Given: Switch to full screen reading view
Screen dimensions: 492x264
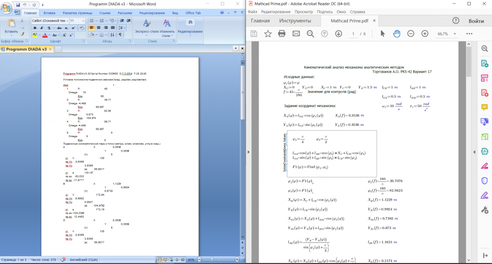Looking at the screenshot, I should click(x=165, y=260).
